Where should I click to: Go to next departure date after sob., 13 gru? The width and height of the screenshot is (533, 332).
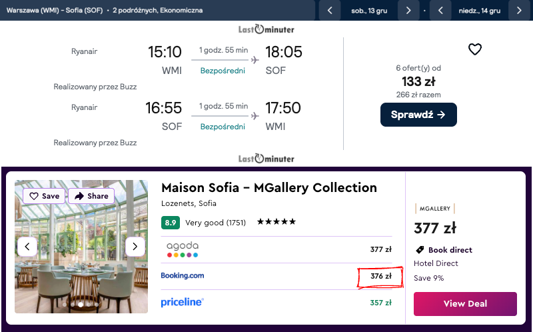coord(408,11)
